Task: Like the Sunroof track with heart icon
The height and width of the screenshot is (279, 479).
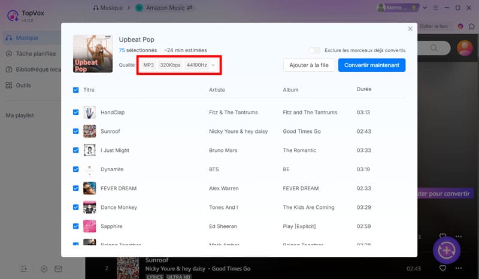Action: [x=442, y=268]
